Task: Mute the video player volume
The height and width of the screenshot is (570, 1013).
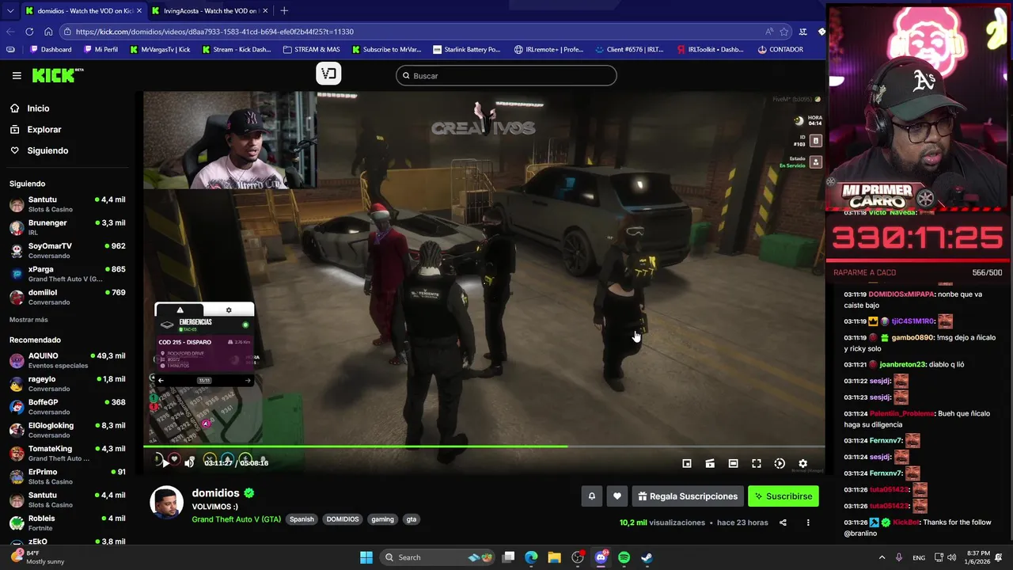Action: pos(189,462)
